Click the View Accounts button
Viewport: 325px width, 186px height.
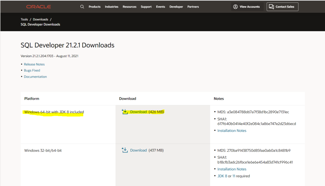pos(247,7)
